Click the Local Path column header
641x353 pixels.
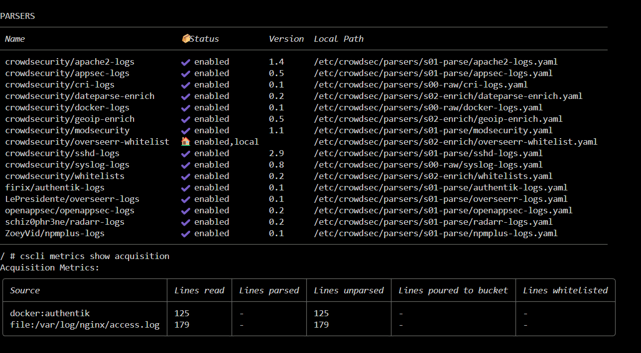pyautogui.click(x=339, y=39)
